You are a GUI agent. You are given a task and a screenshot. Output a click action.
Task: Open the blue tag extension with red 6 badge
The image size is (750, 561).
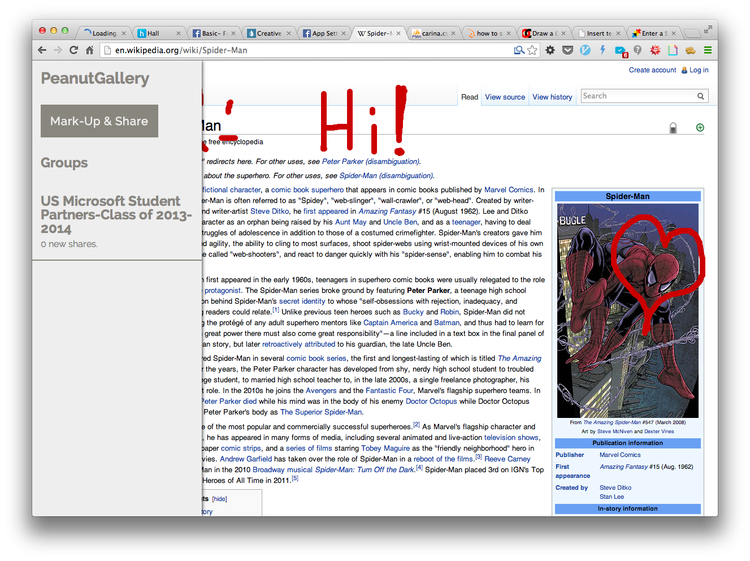point(621,51)
